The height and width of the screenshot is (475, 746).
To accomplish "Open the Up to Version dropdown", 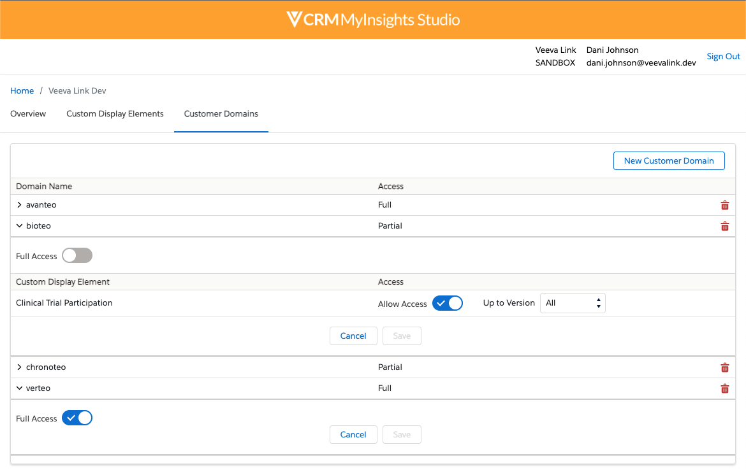I will click(x=572, y=304).
